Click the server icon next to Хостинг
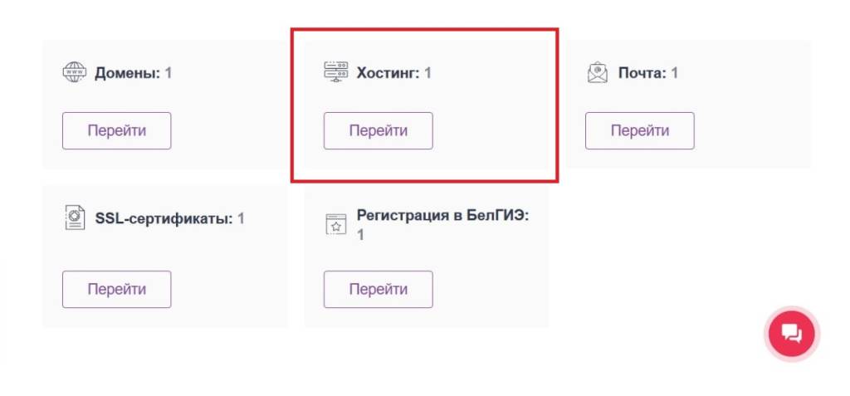This screenshot has height=396, width=850. pyautogui.click(x=336, y=72)
